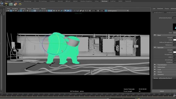Expand the Coat section
The height and width of the screenshot is (99, 176).
tap(155, 70)
